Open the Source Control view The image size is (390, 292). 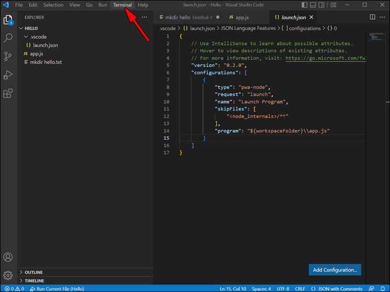(8, 57)
